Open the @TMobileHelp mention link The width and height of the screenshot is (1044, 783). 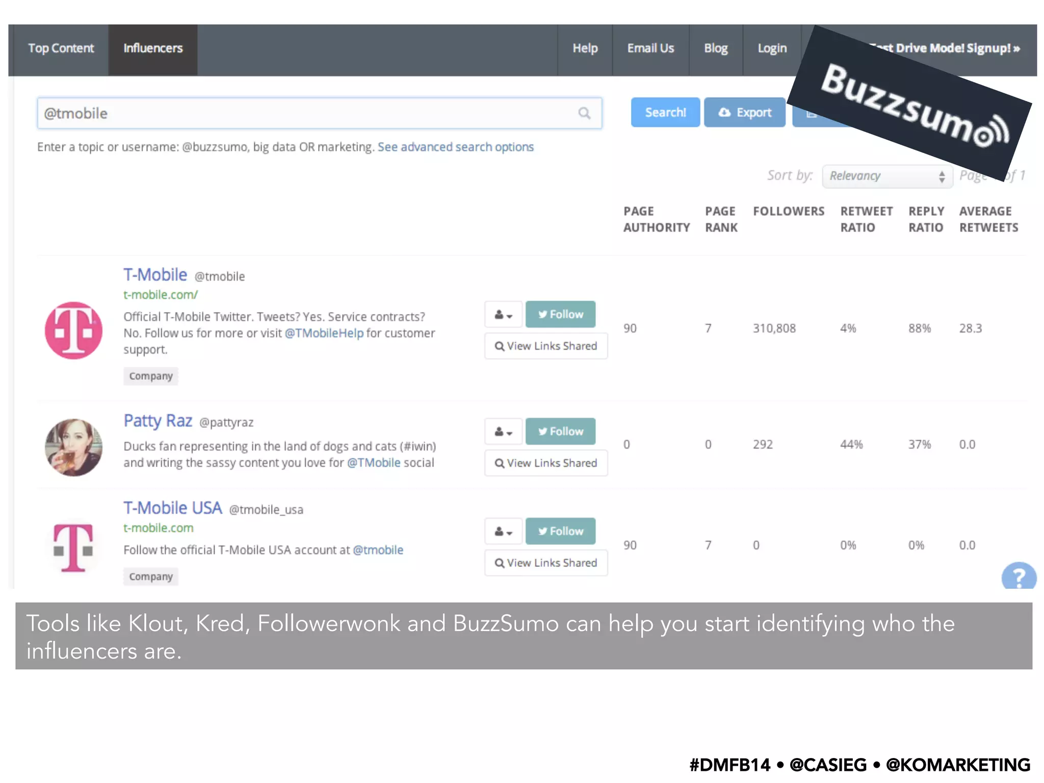point(324,333)
